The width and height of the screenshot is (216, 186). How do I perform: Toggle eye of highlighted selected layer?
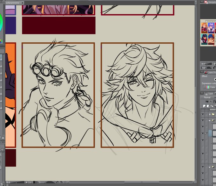pyautogui.click(x=203, y=133)
